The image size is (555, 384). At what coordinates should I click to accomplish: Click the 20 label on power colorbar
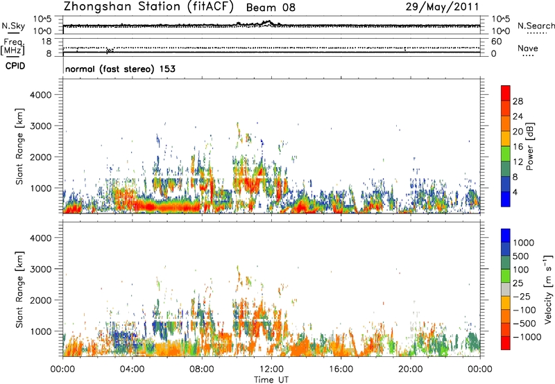tap(518, 132)
